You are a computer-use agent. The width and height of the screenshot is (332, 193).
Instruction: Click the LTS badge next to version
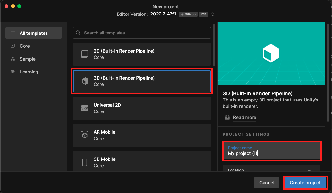tap(203, 14)
